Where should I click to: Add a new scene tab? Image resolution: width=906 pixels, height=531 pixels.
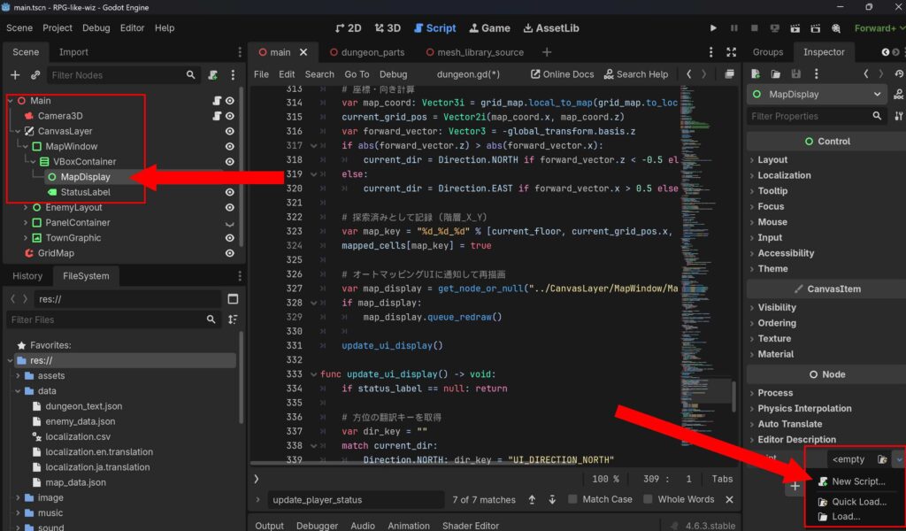pos(547,52)
